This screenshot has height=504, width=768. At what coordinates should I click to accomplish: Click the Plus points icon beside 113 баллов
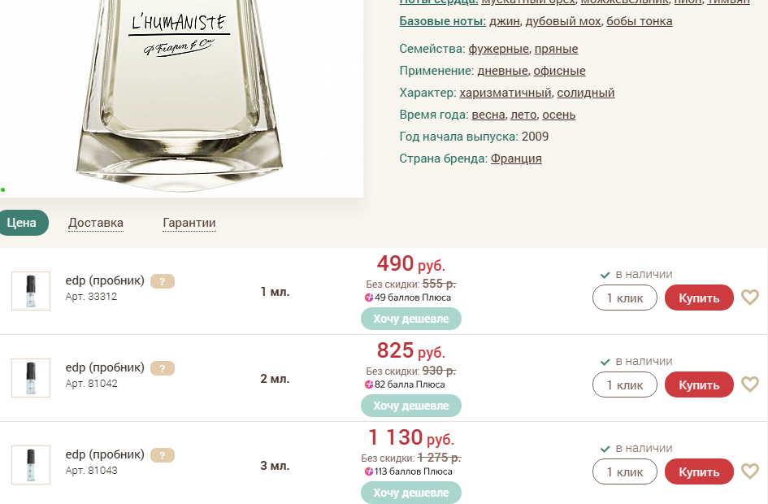pos(369,471)
